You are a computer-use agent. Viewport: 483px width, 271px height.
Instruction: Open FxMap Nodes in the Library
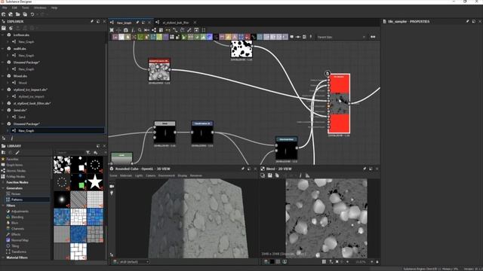point(16,177)
